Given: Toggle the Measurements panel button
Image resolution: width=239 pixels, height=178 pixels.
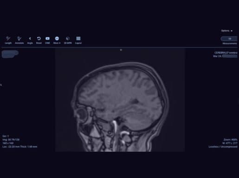Looking at the screenshot, I should [230, 41].
